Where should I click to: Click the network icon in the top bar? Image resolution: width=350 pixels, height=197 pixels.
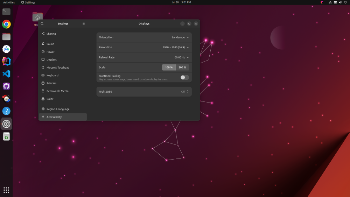tap(330, 2)
